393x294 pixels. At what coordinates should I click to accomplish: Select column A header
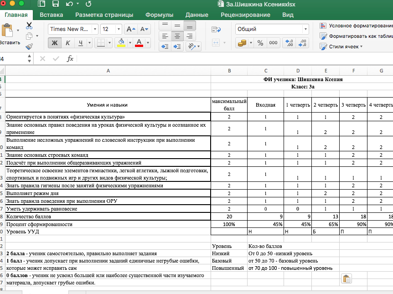[x=108, y=71]
